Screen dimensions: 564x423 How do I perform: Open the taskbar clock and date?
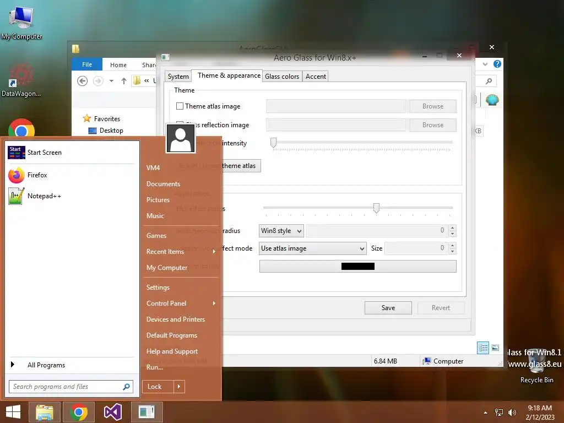point(540,413)
